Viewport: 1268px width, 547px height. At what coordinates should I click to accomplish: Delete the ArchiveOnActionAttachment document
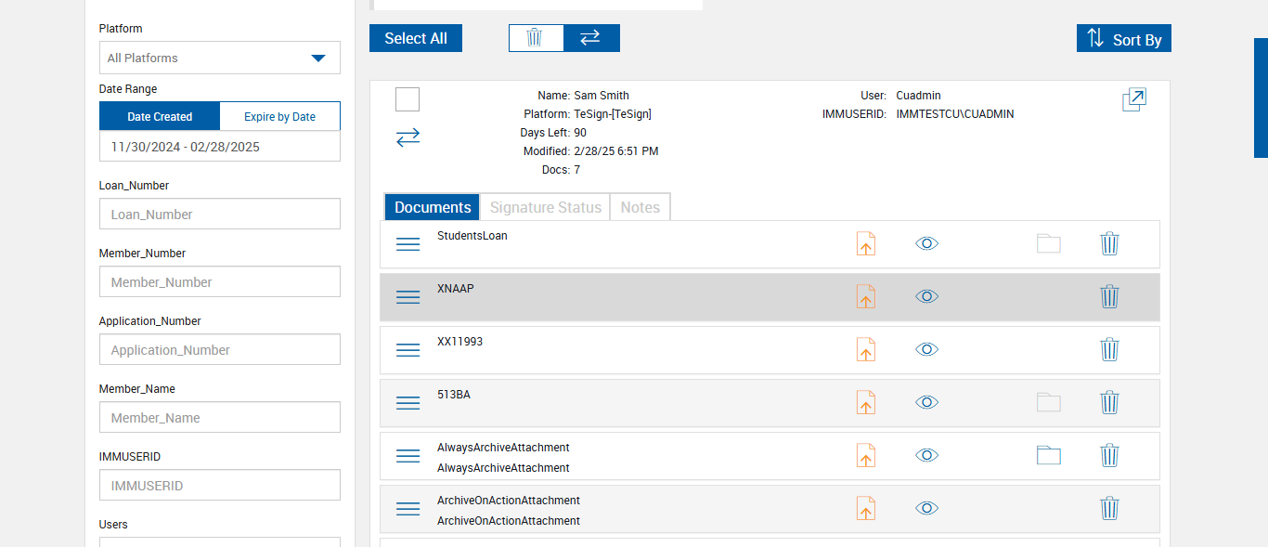pos(1110,509)
